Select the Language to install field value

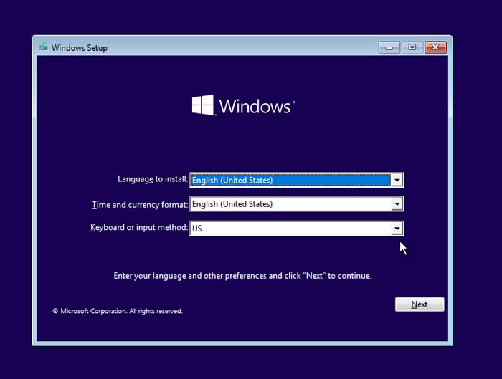pos(290,180)
